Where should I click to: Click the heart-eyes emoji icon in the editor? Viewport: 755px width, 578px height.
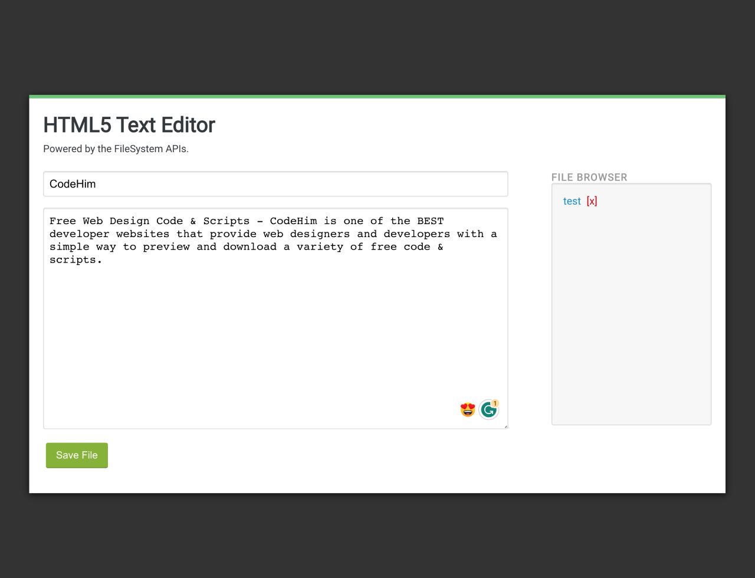[468, 409]
